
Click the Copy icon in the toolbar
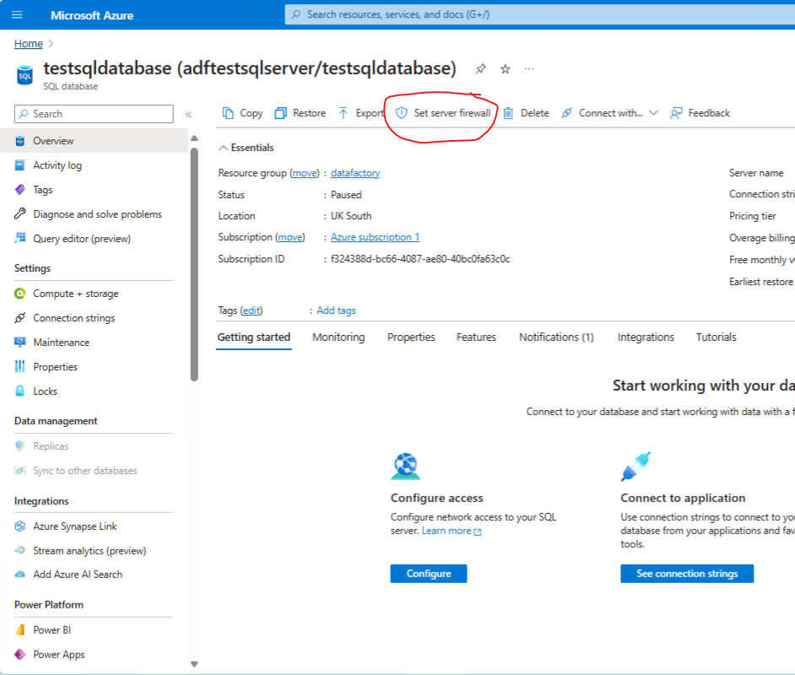click(x=228, y=113)
